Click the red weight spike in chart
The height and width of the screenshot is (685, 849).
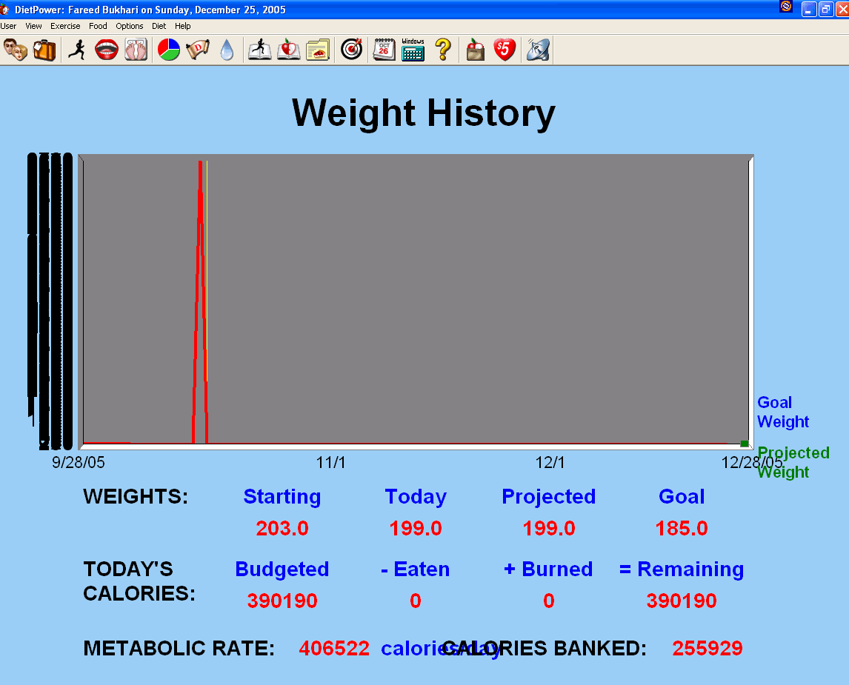(200, 302)
